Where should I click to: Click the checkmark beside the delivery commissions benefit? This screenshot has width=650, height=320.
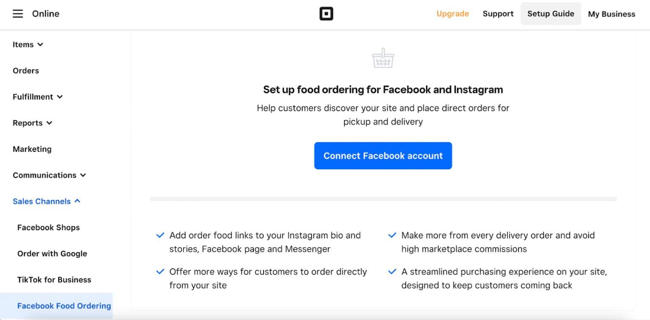point(392,235)
